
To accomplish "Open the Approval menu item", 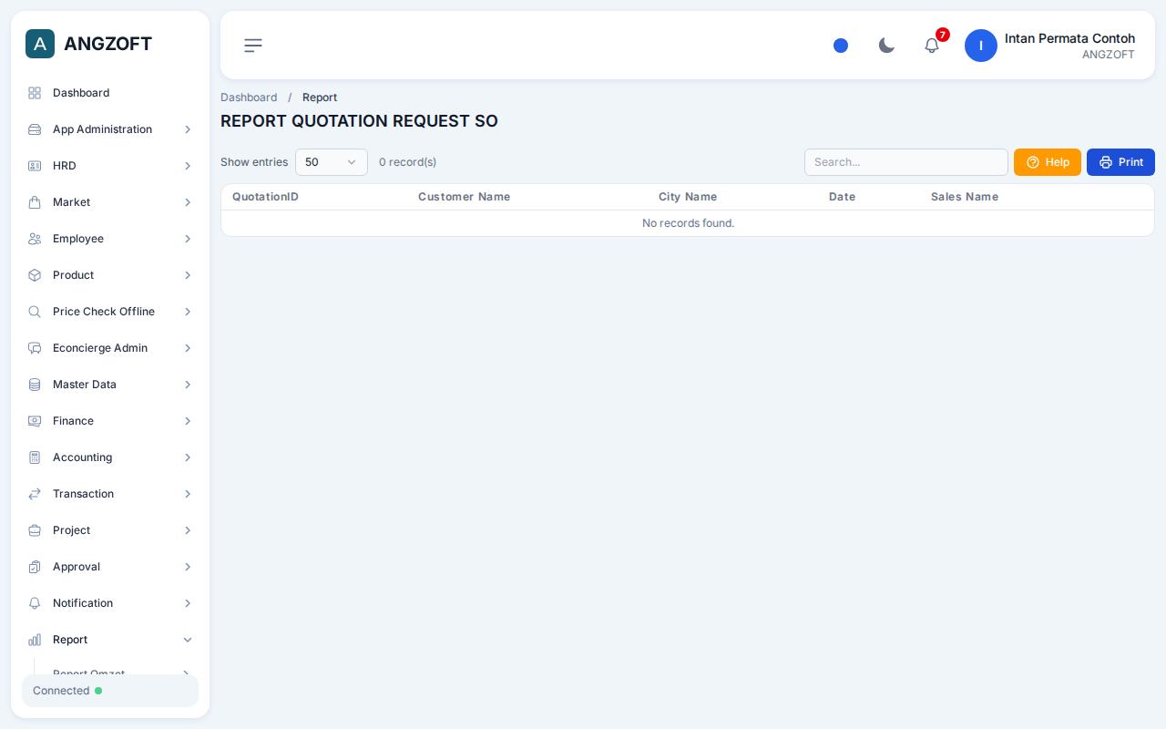I will pyautogui.click(x=110, y=567).
